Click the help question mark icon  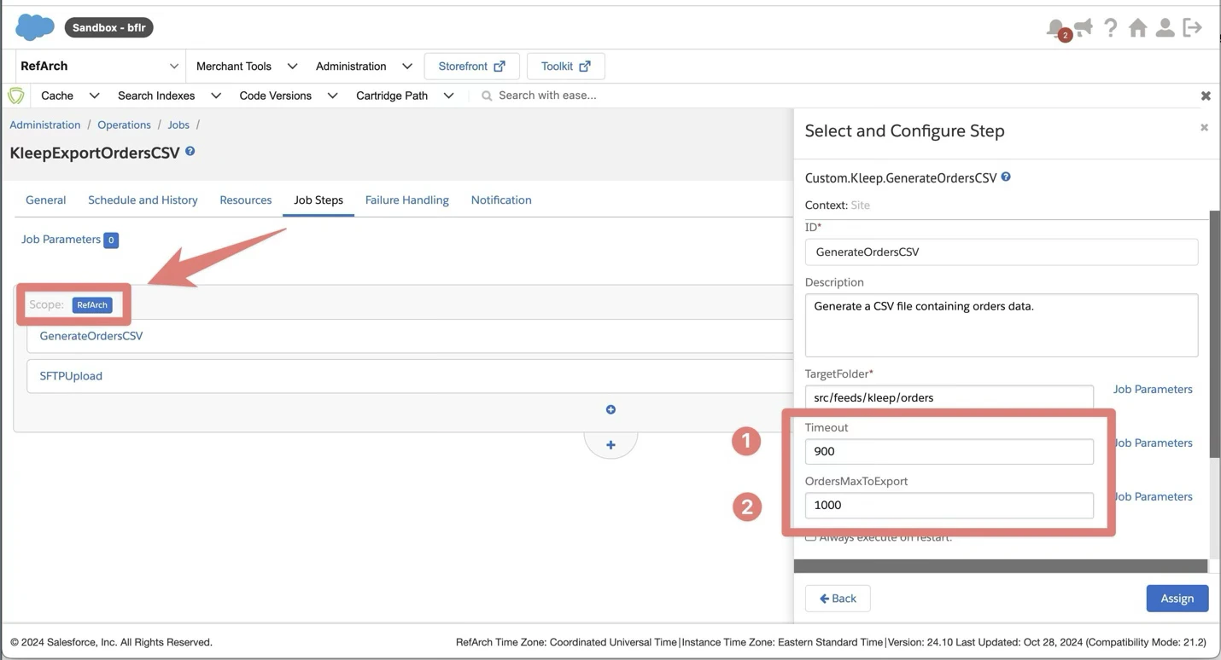(x=1110, y=28)
